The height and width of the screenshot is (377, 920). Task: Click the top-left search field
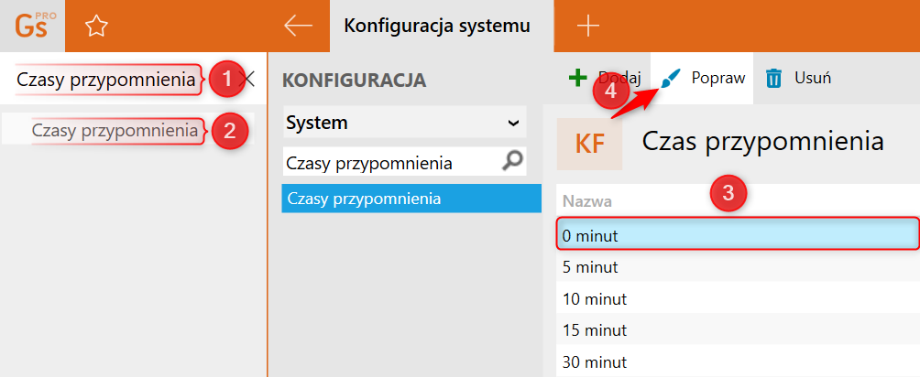105,80
